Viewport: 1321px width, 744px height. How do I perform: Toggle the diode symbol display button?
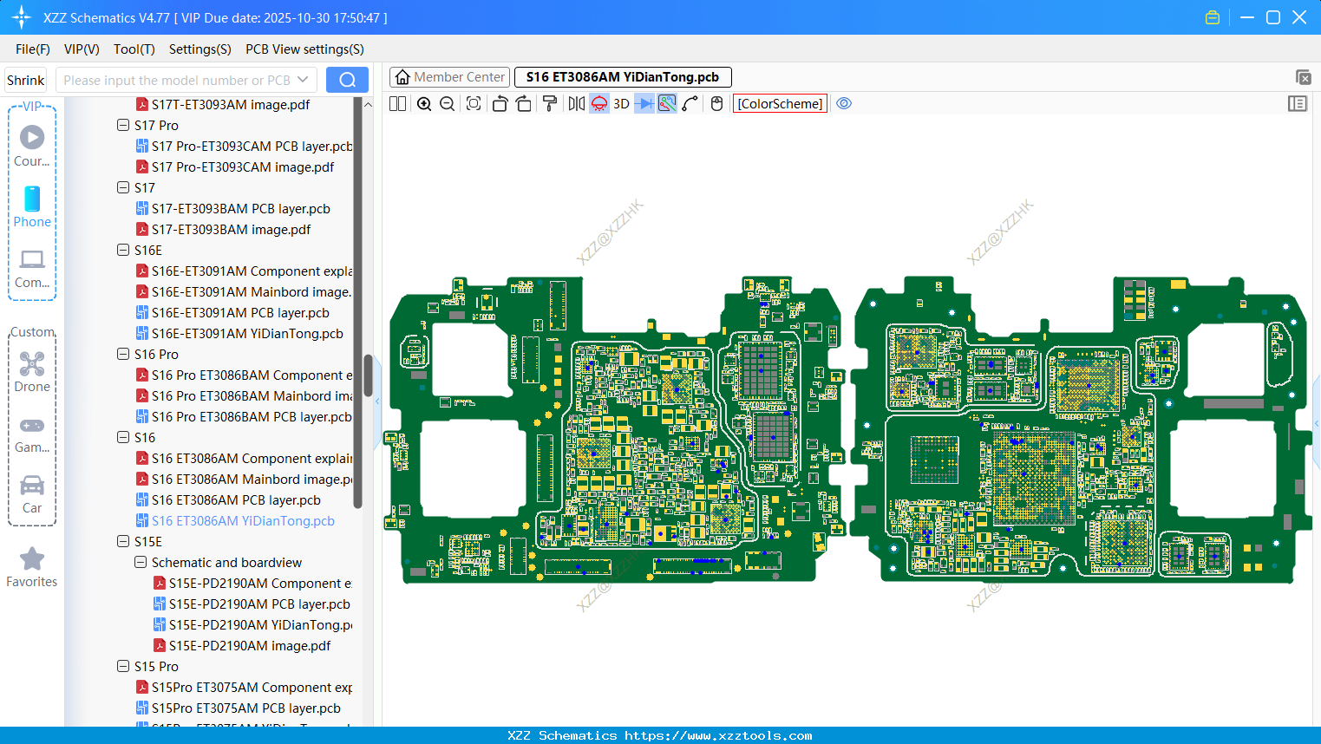point(644,104)
